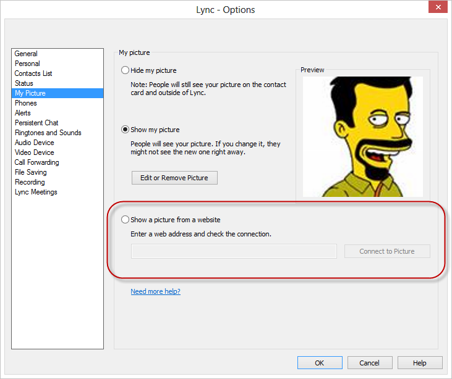This screenshot has width=452, height=379.
Task: Open the Need more help link
Action: (x=155, y=291)
